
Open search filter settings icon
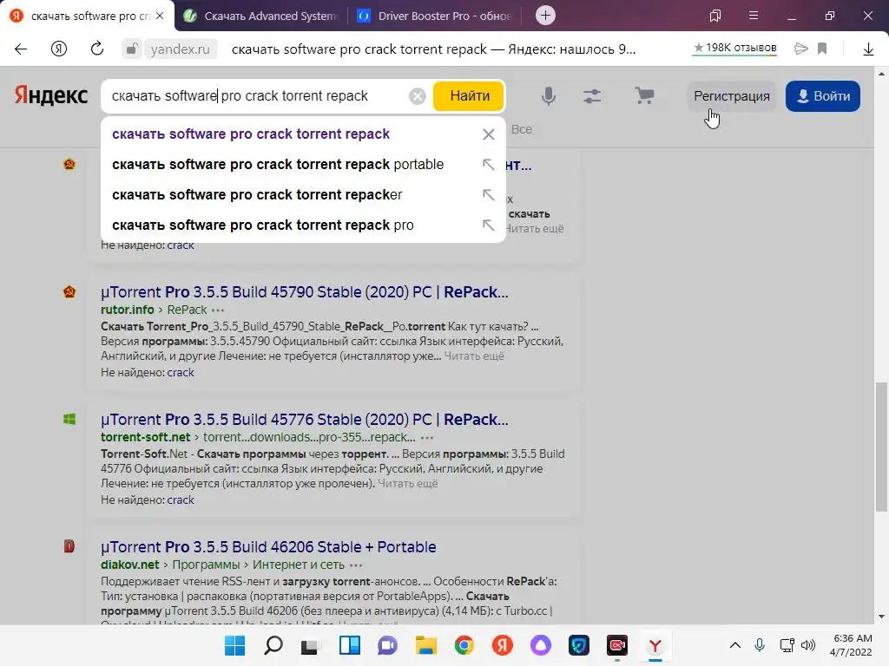point(592,96)
